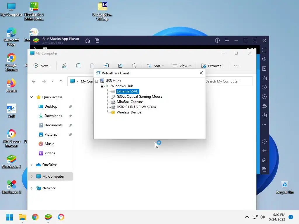
Task: Open BlueStacks keyboard controls icon
Action: (x=264, y=78)
